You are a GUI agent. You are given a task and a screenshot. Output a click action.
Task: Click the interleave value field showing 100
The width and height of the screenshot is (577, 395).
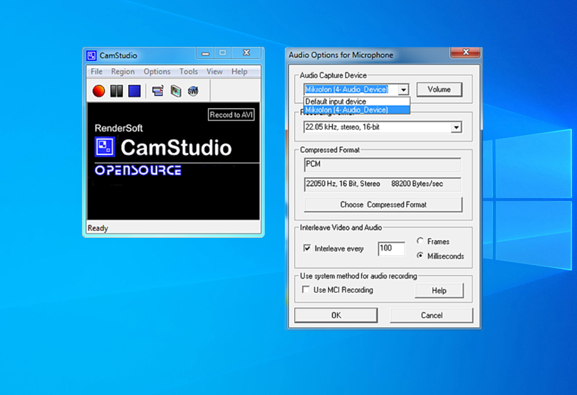(391, 248)
